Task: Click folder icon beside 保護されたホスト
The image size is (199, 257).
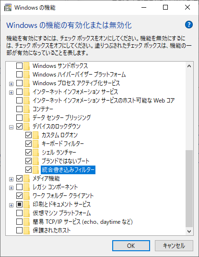Action: pos(26,231)
